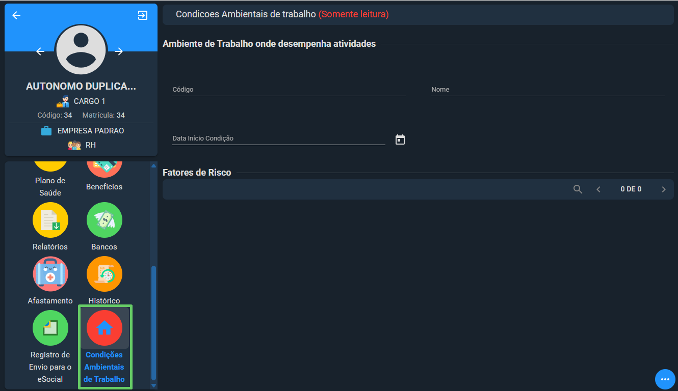
Task: Click the RH department label
Action: click(x=91, y=145)
